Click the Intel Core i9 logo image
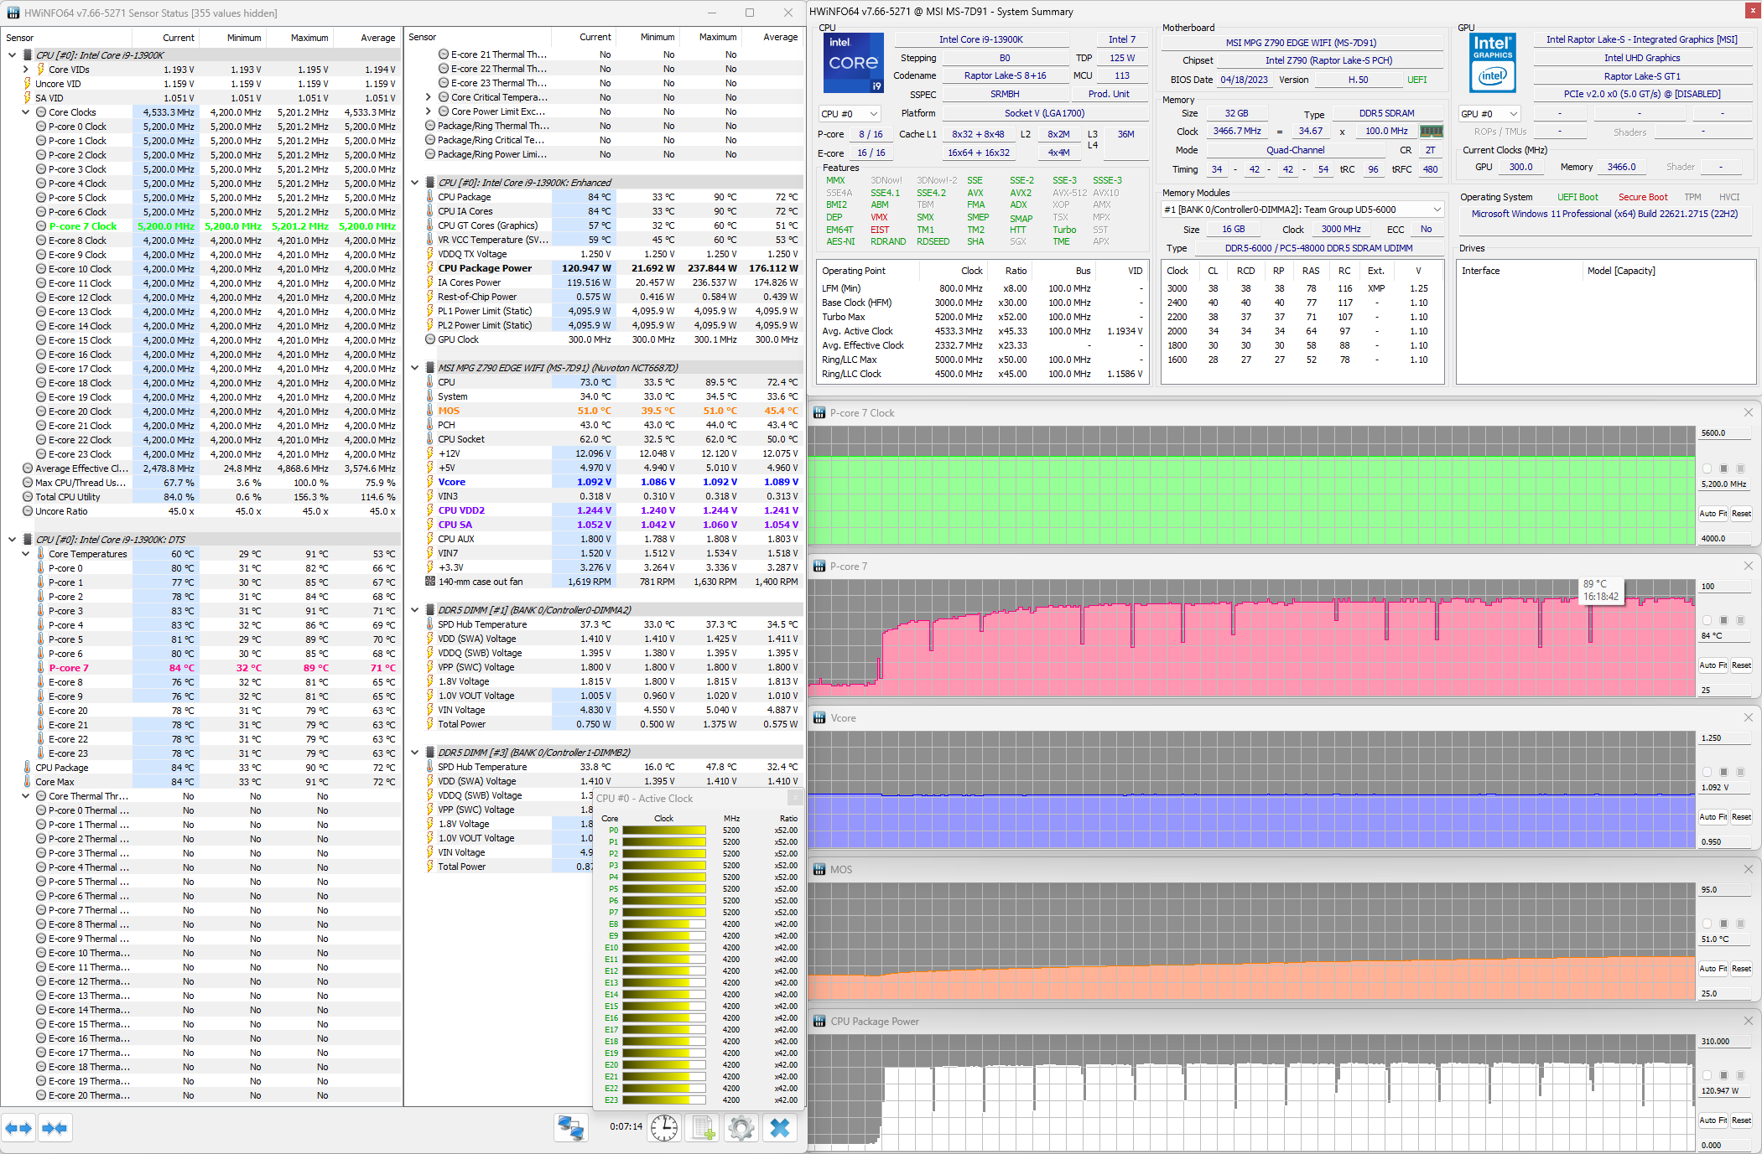 coord(854,63)
